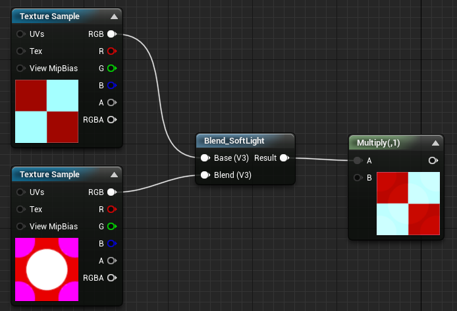Viewport: 457px width, 311px height.
Task: Click the Tex input pin of bottom Texture Sample
Action: (x=20, y=210)
